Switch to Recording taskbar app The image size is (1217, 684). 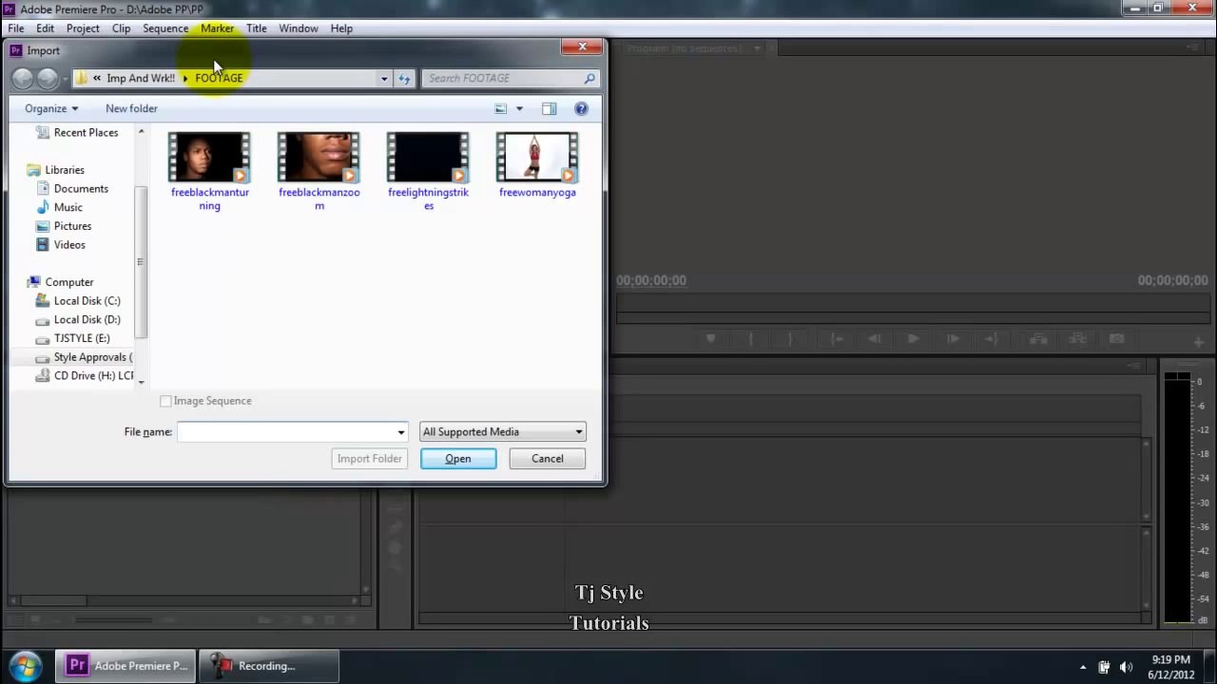[x=269, y=666]
